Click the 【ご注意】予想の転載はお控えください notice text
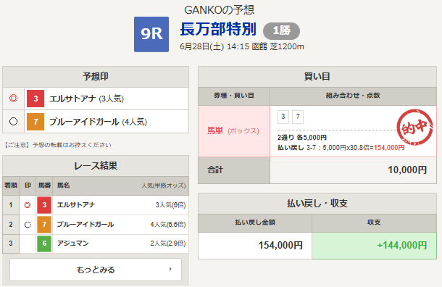442x287 pixels. (57, 145)
